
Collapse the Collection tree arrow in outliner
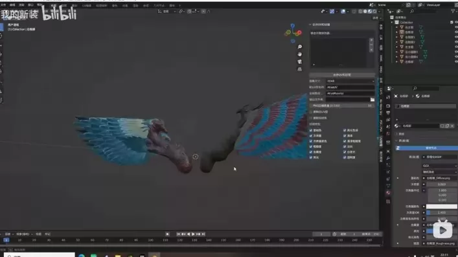[393, 22]
